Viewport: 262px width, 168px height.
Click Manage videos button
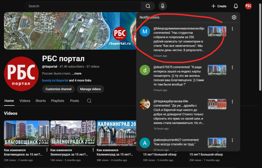pos(90,89)
